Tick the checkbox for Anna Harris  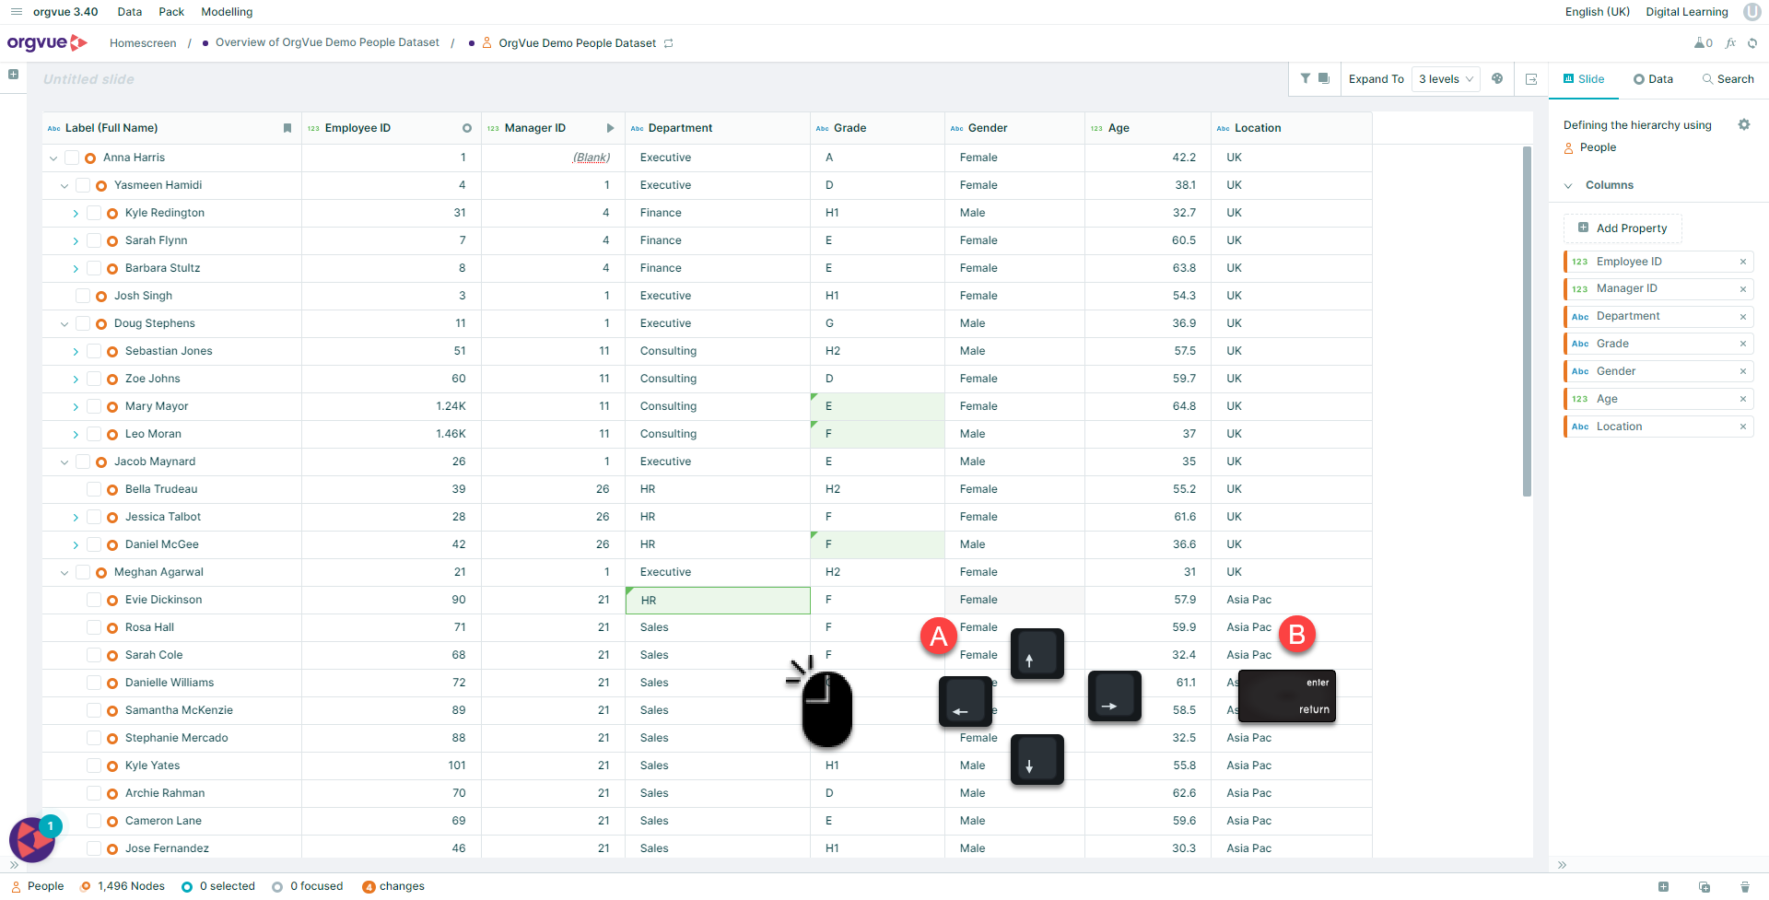(72, 158)
